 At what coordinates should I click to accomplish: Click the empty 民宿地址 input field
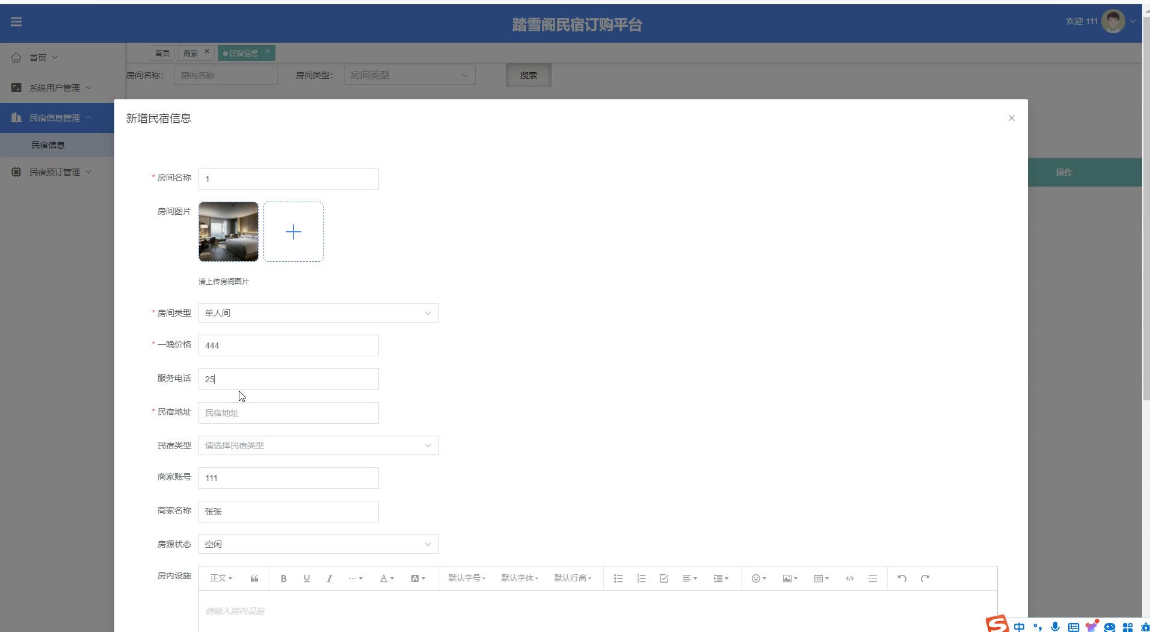pos(289,413)
